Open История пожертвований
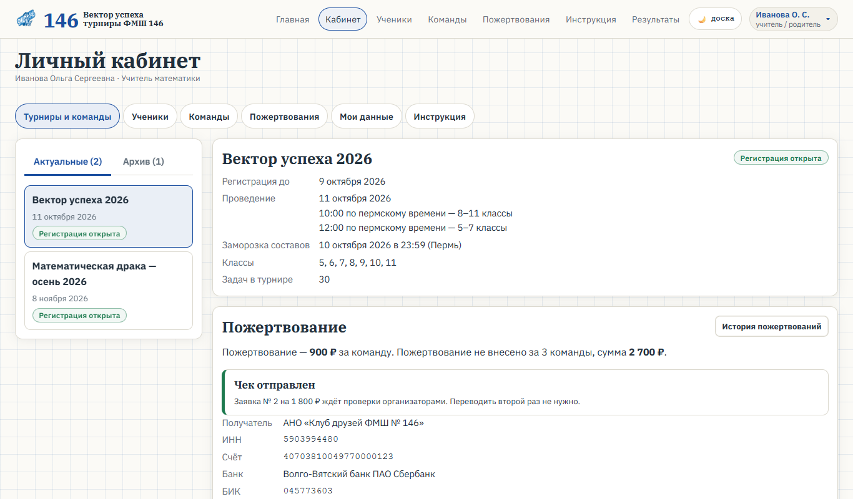 pos(772,326)
